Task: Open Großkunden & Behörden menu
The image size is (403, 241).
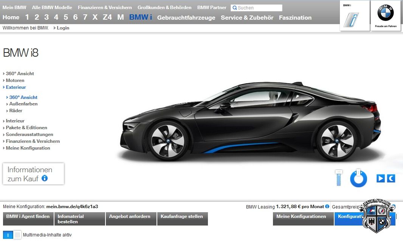Action: tap(164, 8)
